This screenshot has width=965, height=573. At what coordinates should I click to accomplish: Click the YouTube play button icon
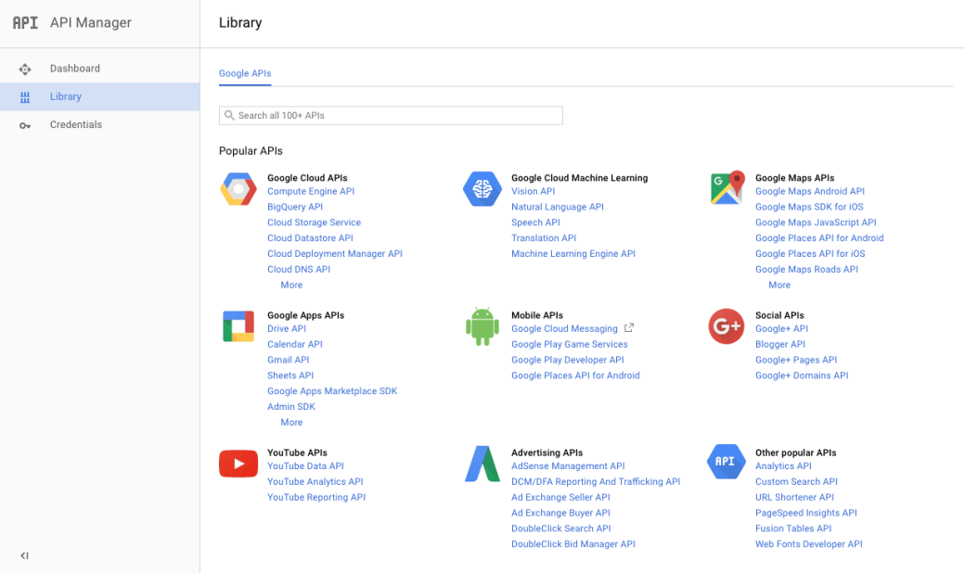coord(238,464)
